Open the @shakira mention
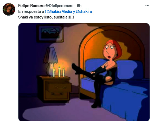 (84, 11)
